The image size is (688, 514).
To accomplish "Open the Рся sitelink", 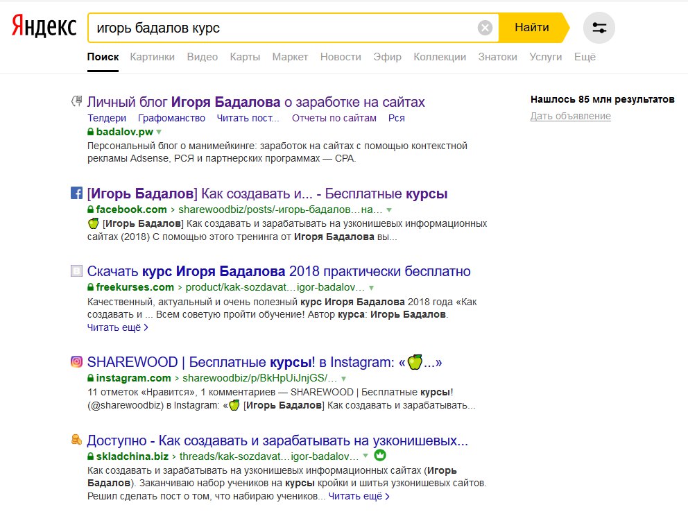I will pyautogui.click(x=397, y=118).
